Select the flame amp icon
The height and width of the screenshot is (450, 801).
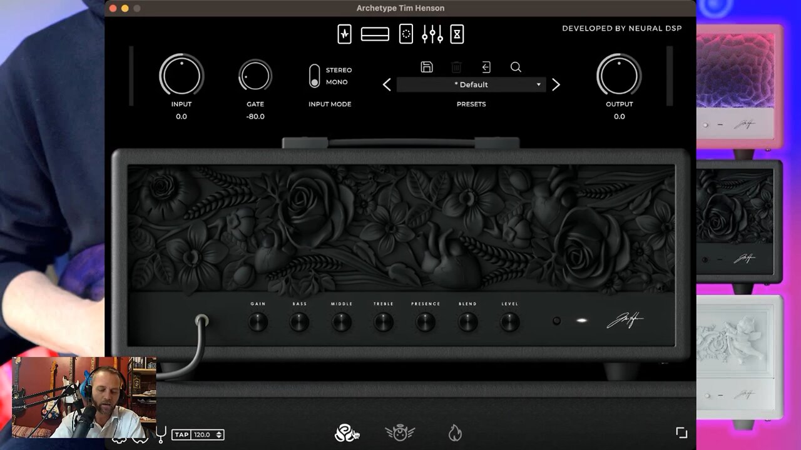click(455, 432)
